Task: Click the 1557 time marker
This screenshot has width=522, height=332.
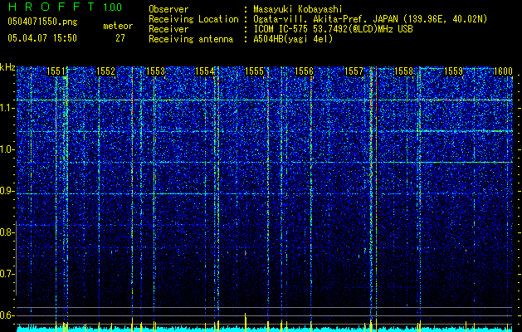Action: coord(354,71)
